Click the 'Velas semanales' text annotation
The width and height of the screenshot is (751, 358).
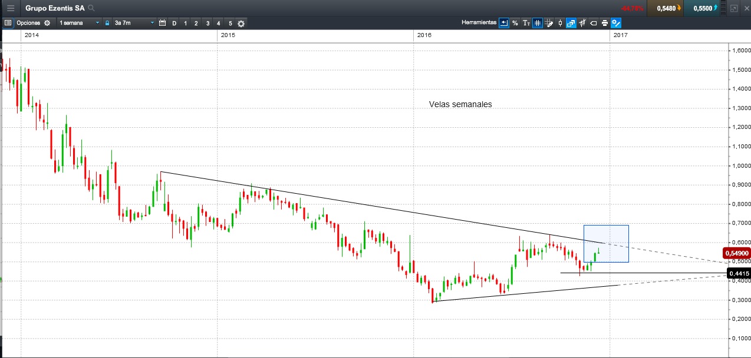click(460, 104)
